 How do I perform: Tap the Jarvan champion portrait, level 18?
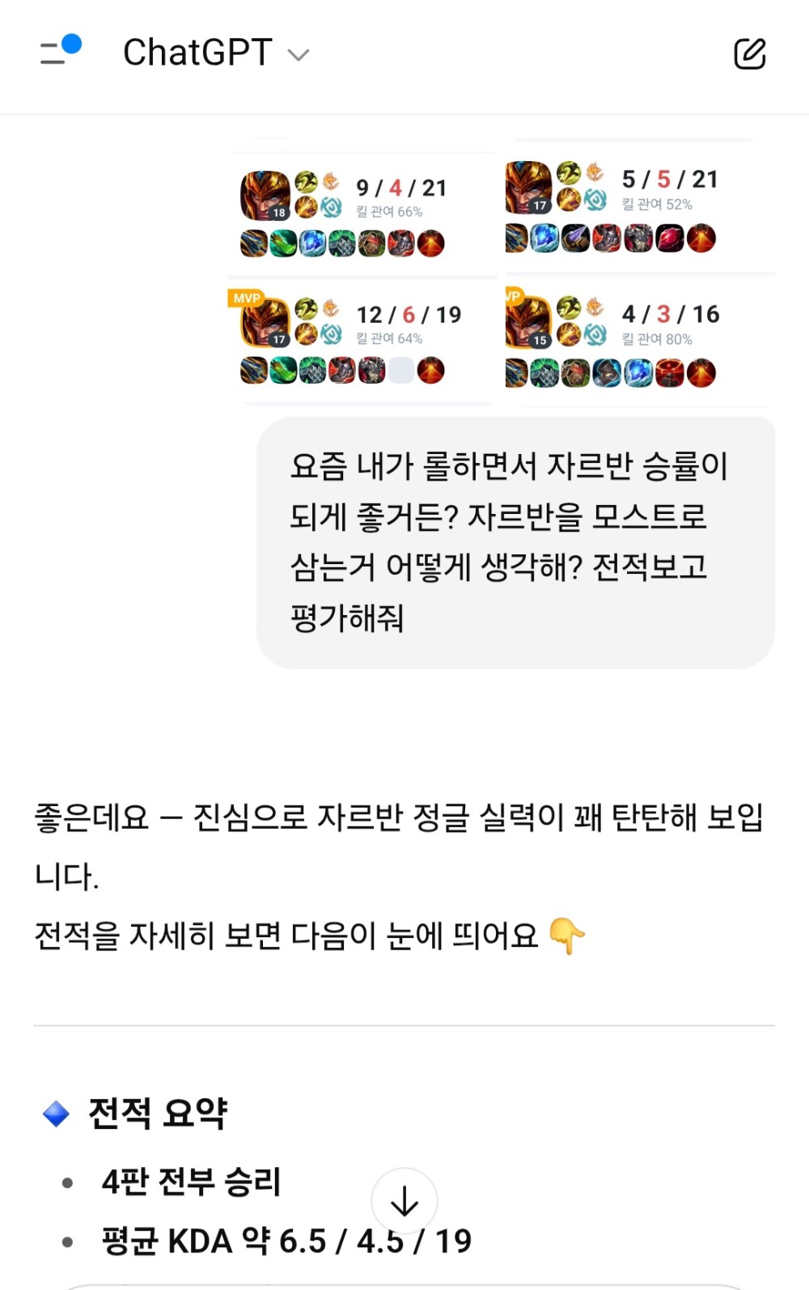click(x=265, y=195)
